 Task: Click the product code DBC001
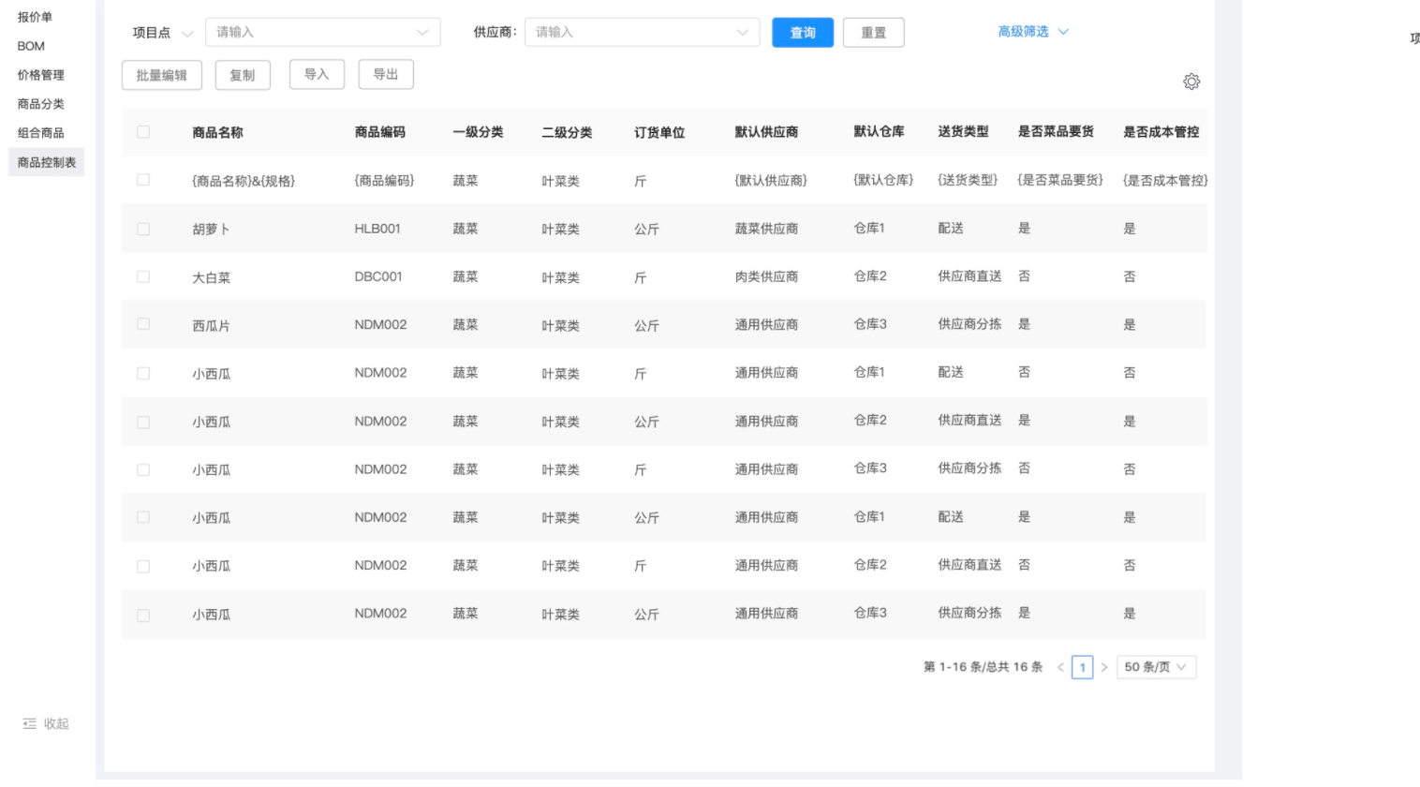coord(378,276)
